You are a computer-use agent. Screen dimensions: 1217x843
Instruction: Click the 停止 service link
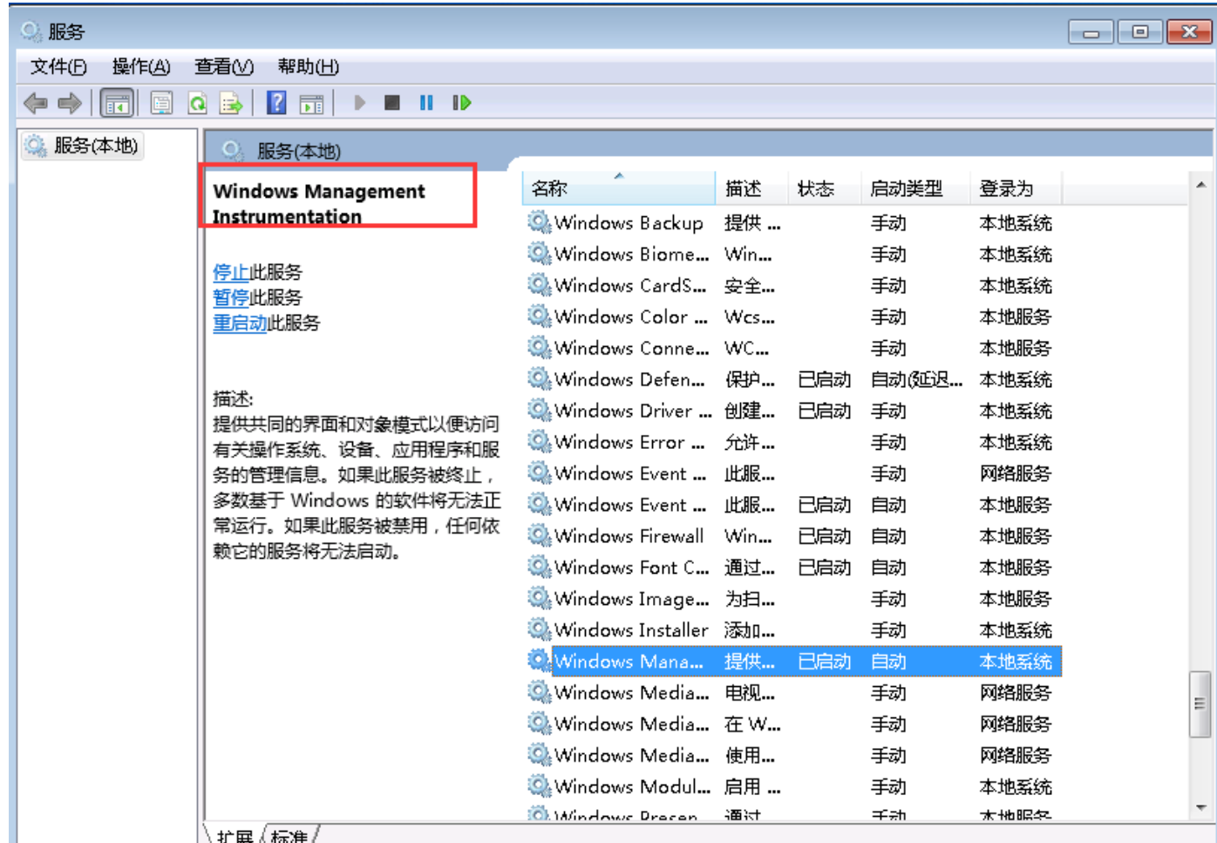click(x=231, y=272)
